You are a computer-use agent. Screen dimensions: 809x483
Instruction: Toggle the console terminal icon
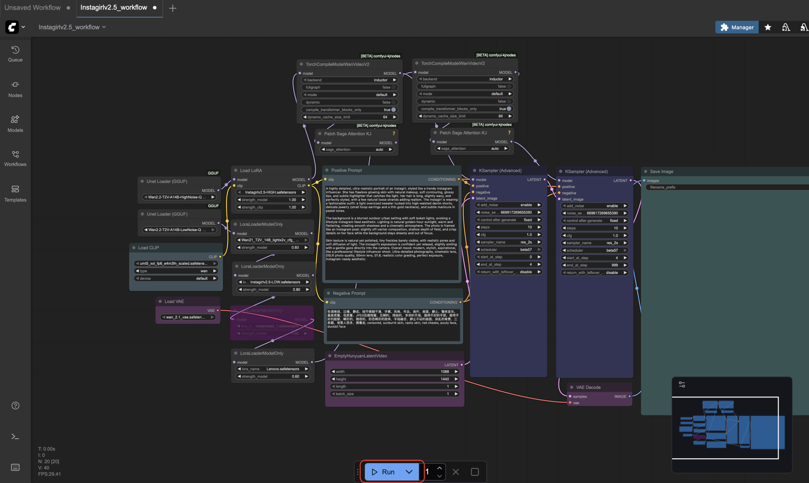click(x=15, y=437)
